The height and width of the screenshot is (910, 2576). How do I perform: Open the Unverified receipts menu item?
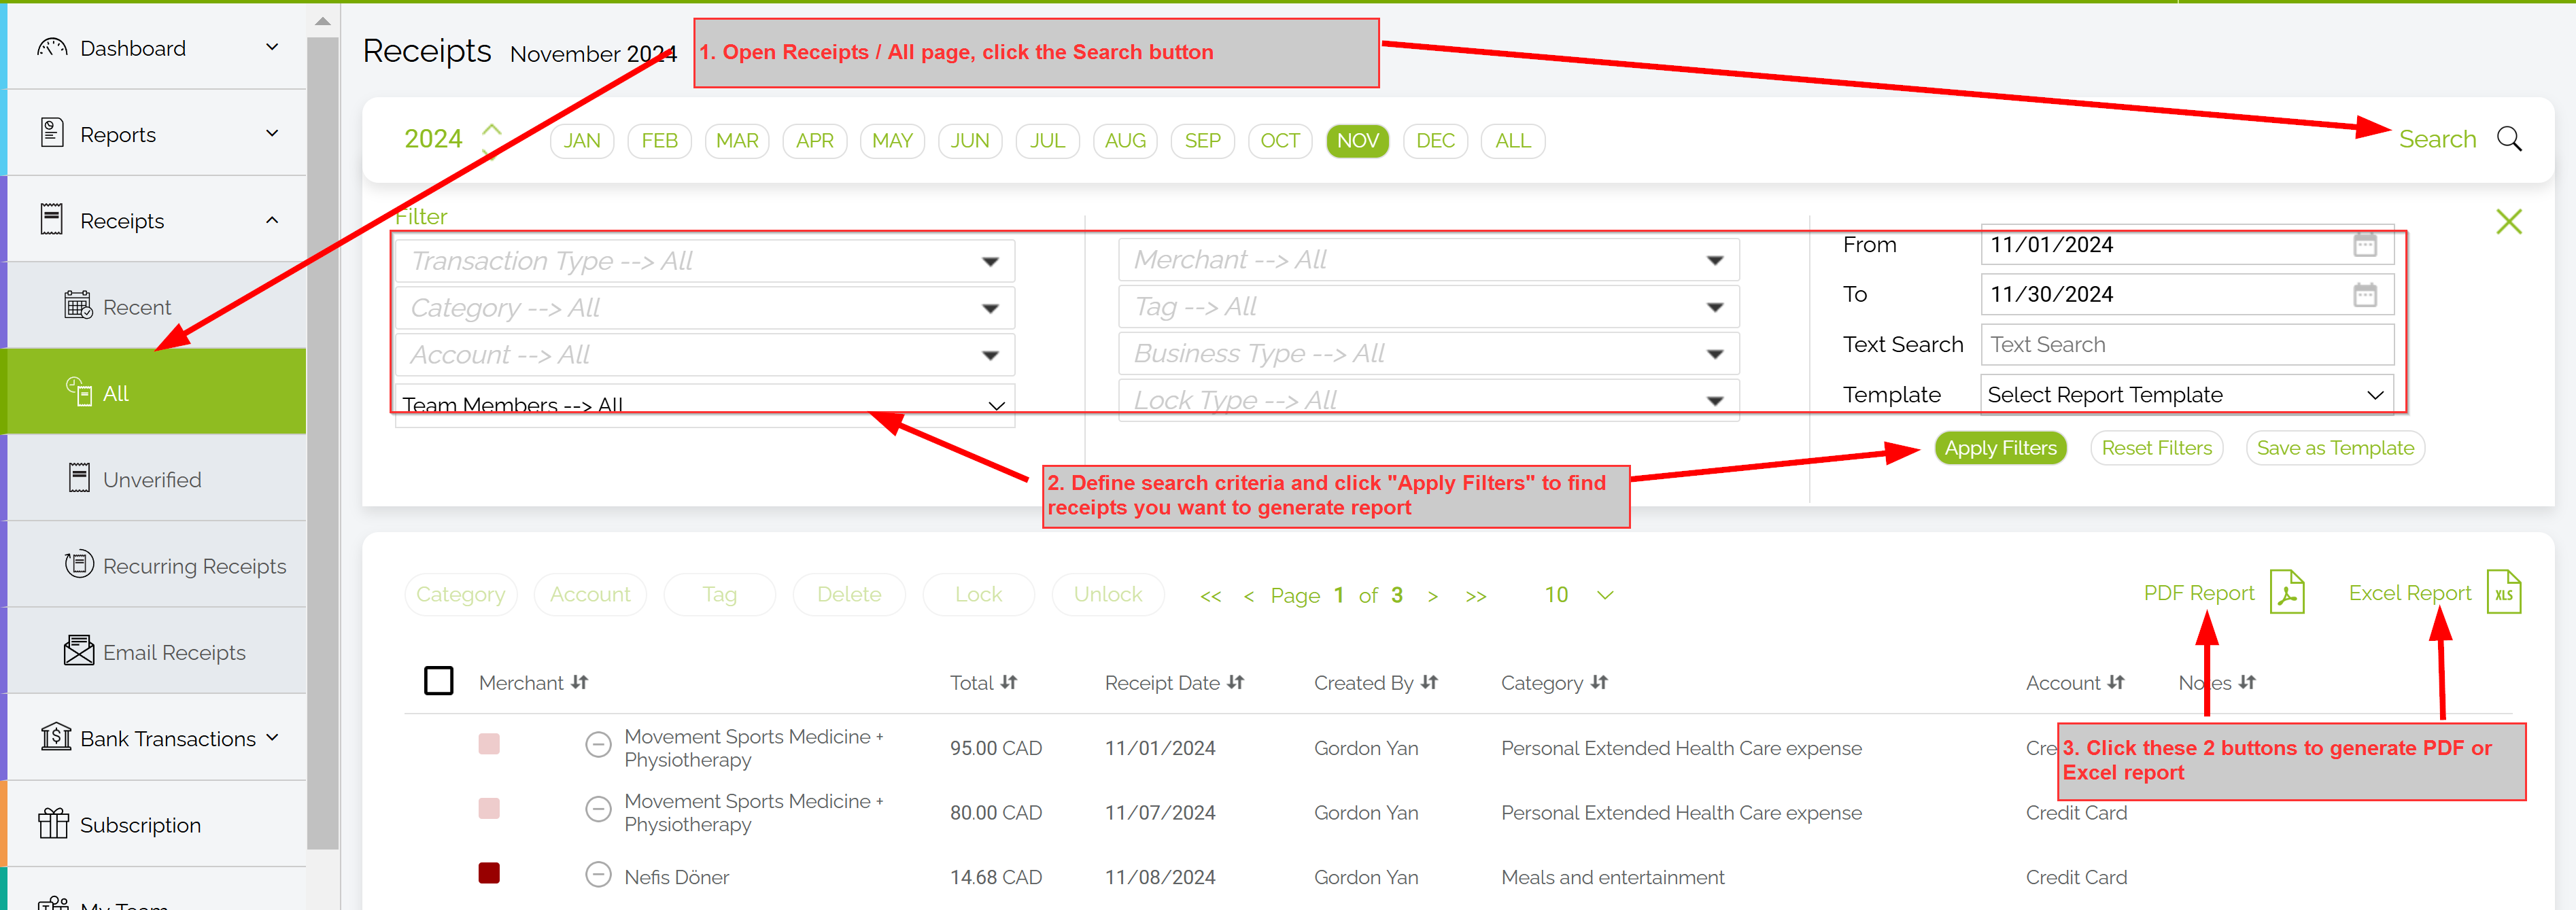151,480
